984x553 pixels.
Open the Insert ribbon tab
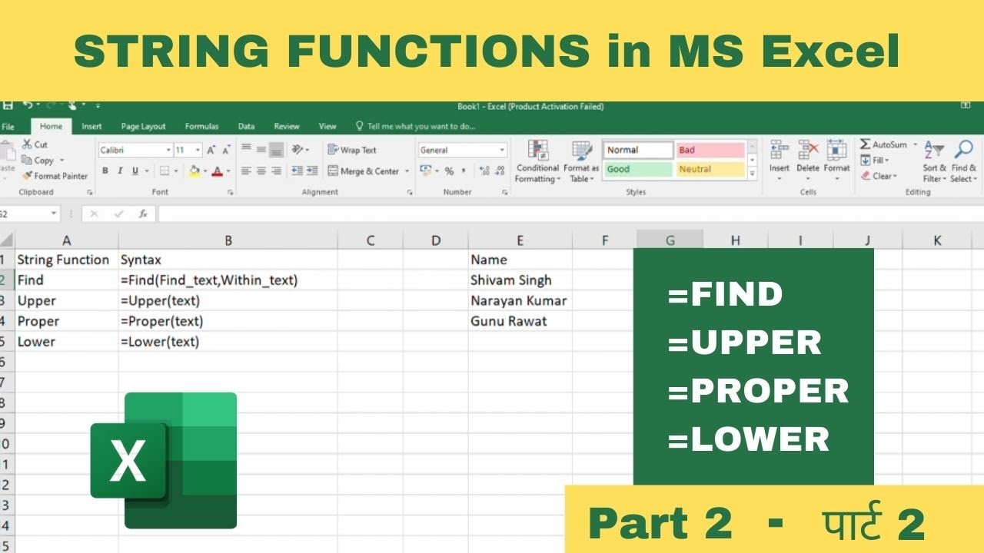coord(91,127)
